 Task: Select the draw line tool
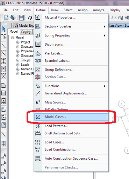coord(3,46)
